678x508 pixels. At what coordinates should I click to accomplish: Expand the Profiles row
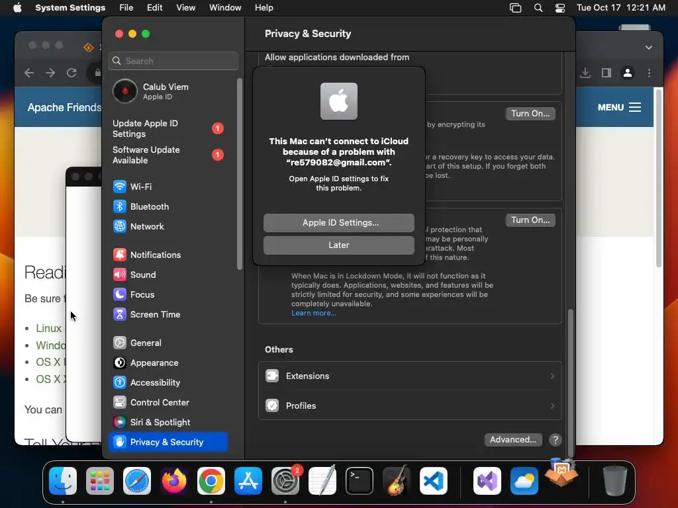(x=409, y=405)
